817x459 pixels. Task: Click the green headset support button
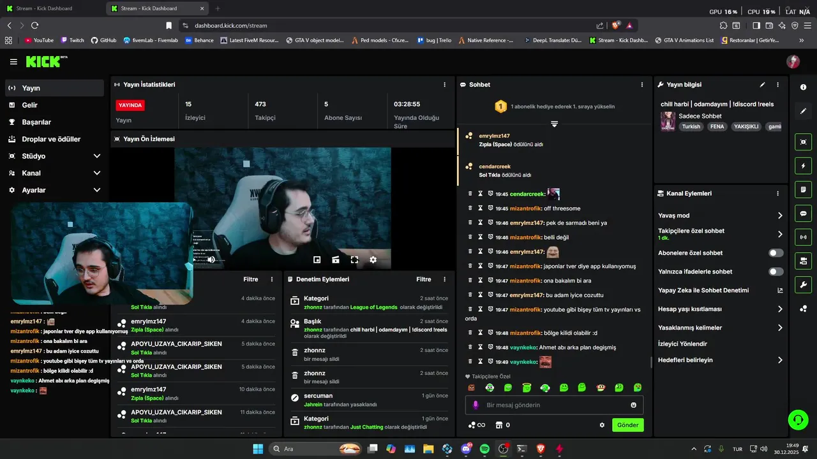click(x=798, y=419)
